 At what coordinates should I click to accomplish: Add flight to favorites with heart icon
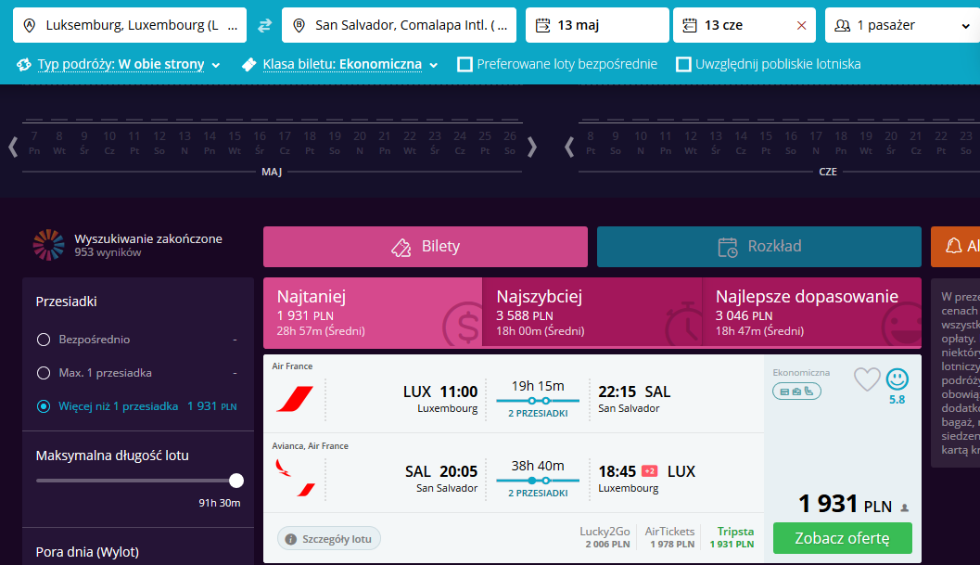[867, 379]
